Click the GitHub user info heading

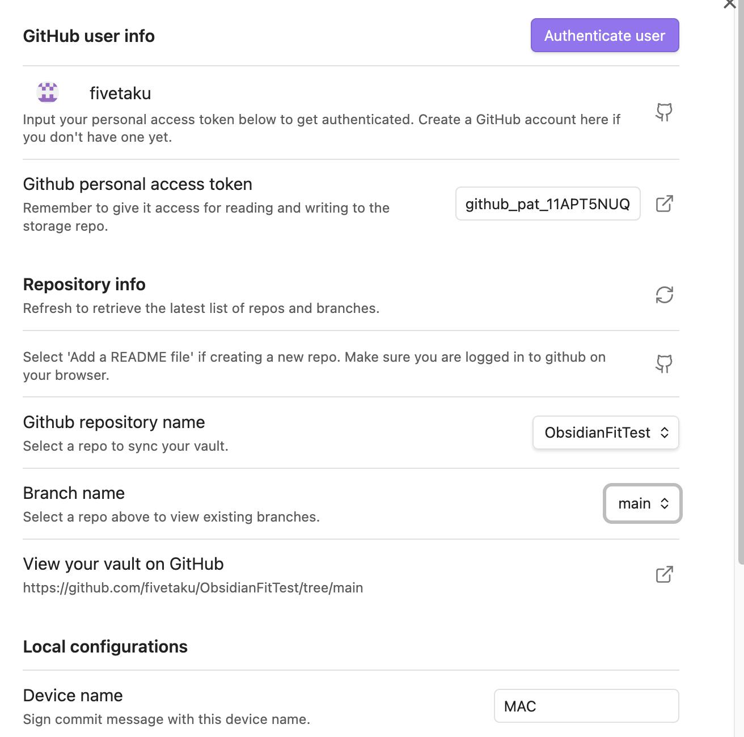pos(89,36)
